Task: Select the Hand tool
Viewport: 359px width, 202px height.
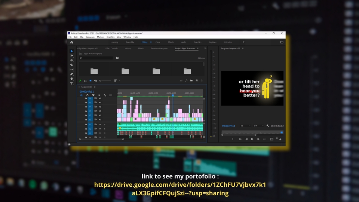Action: [x=71, y=79]
